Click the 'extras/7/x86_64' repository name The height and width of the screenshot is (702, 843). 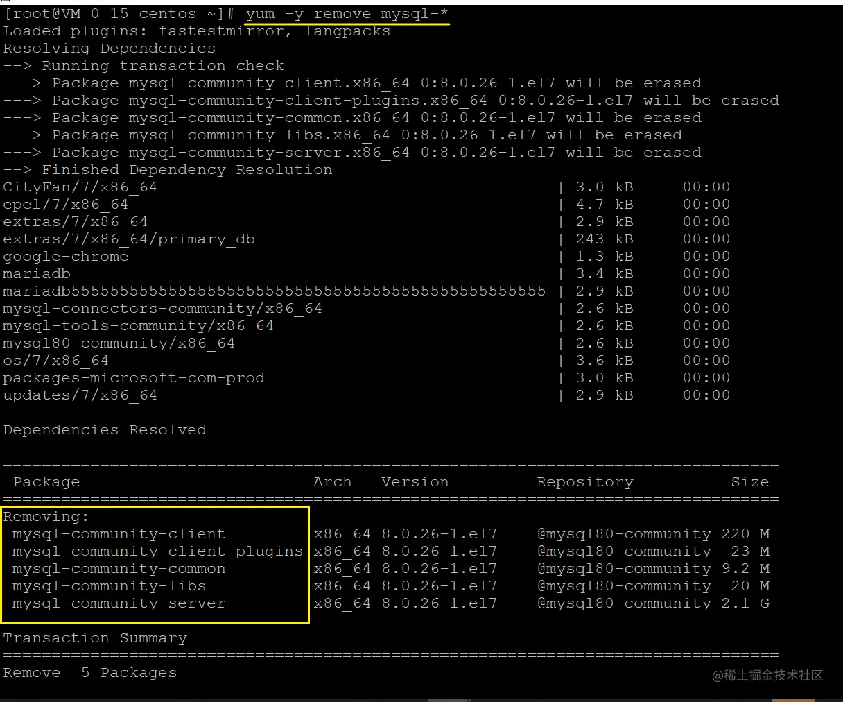click(76, 222)
